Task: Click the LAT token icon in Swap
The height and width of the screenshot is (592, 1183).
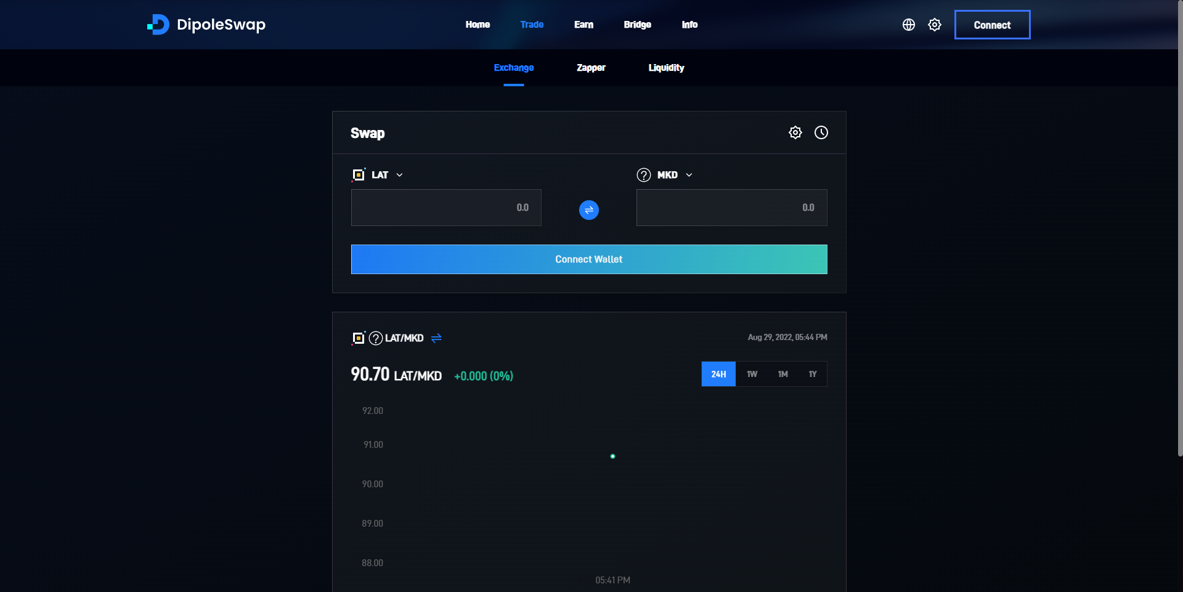Action: point(359,175)
